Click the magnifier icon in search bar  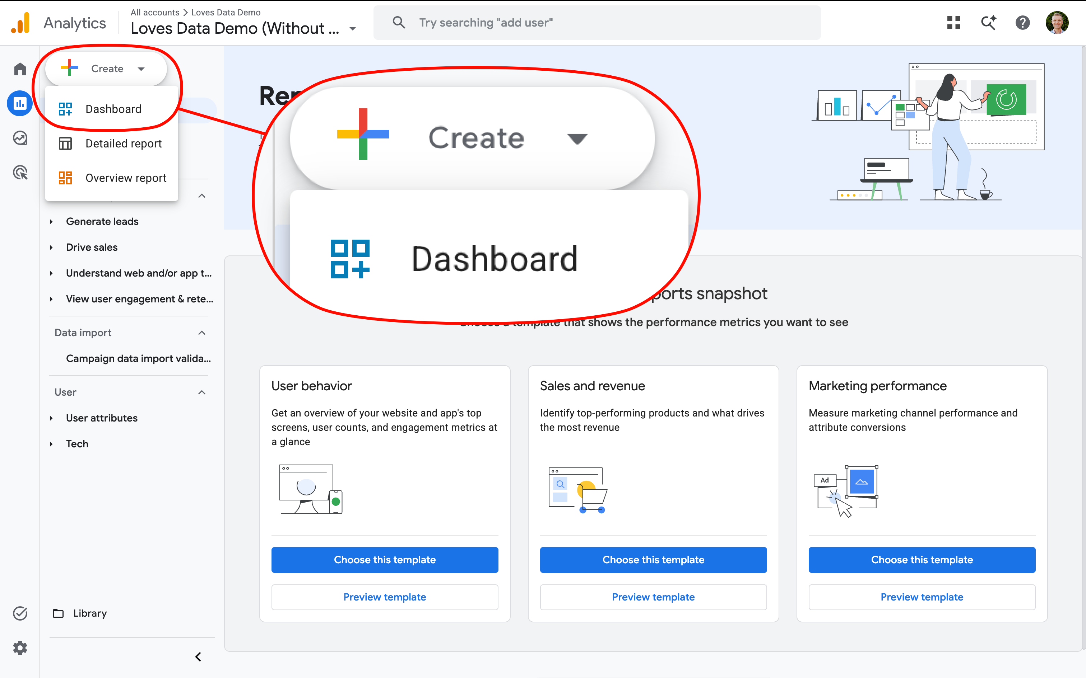(x=399, y=22)
